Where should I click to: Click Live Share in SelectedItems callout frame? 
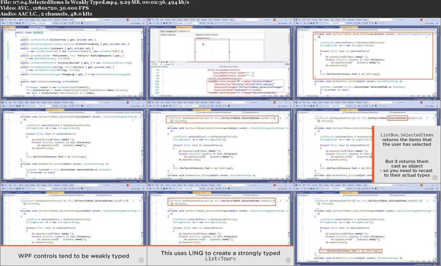430,106
